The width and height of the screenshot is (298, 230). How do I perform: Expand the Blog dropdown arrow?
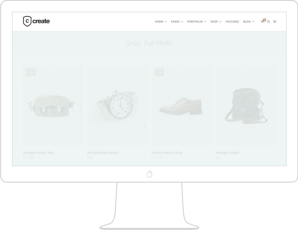click(253, 22)
